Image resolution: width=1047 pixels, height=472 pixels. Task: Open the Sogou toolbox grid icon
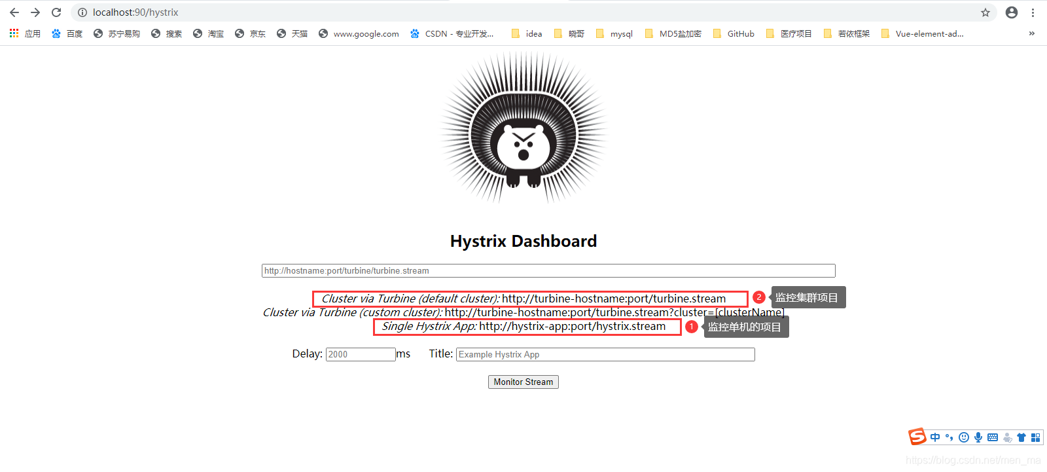pyautogui.click(x=1035, y=437)
